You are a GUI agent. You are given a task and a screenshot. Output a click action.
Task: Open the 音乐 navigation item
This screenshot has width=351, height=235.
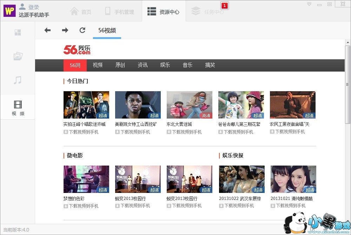pos(187,65)
